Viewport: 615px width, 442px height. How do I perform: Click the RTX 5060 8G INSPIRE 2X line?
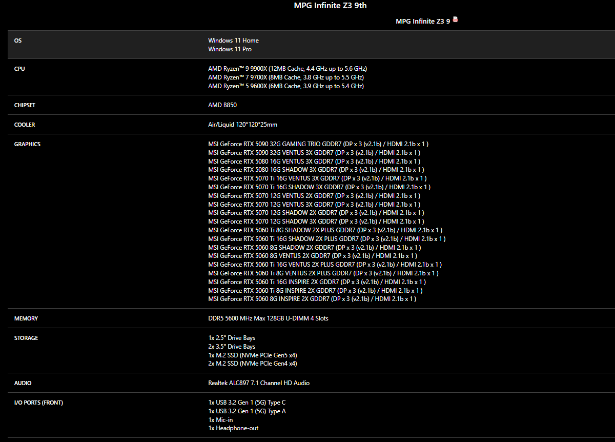point(312,299)
